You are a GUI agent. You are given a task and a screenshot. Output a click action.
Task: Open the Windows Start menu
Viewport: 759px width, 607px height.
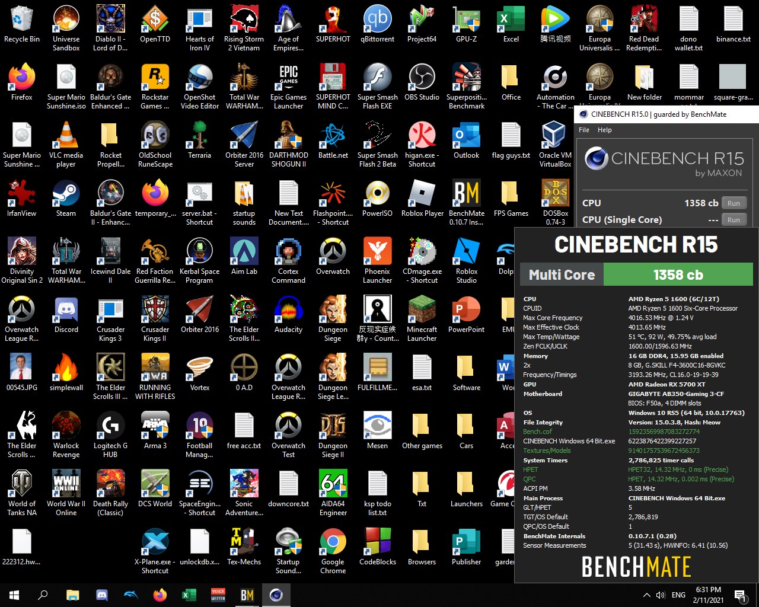pyautogui.click(x=14, y=595)
